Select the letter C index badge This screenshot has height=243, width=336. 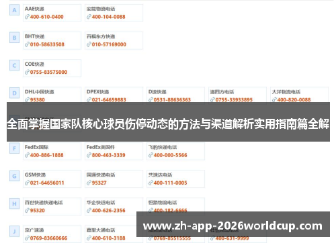tap(14, 65)
